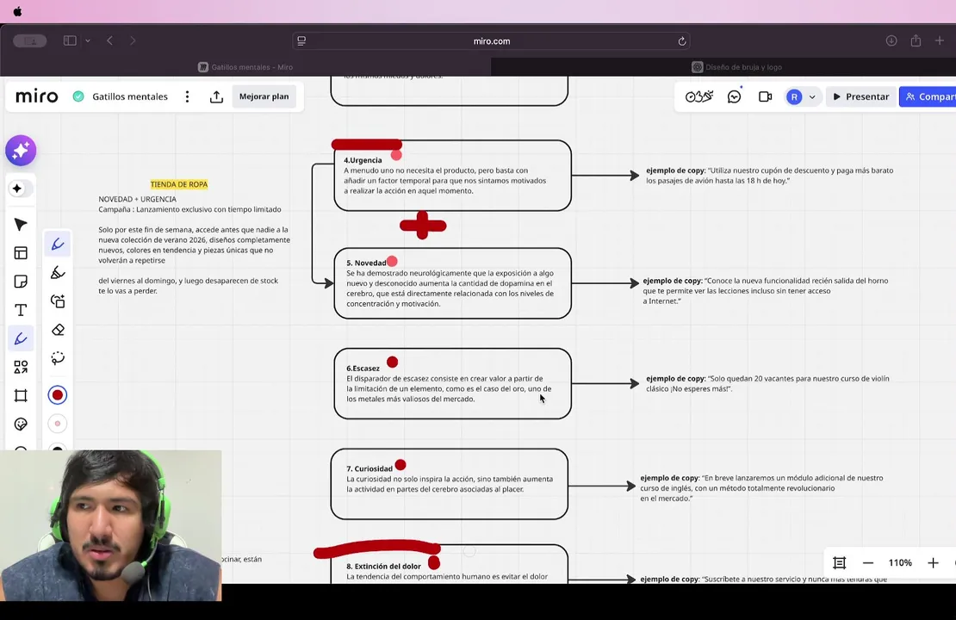The image size is (956, 620).
Task: Select the Text tool
Action: (21, 310)
